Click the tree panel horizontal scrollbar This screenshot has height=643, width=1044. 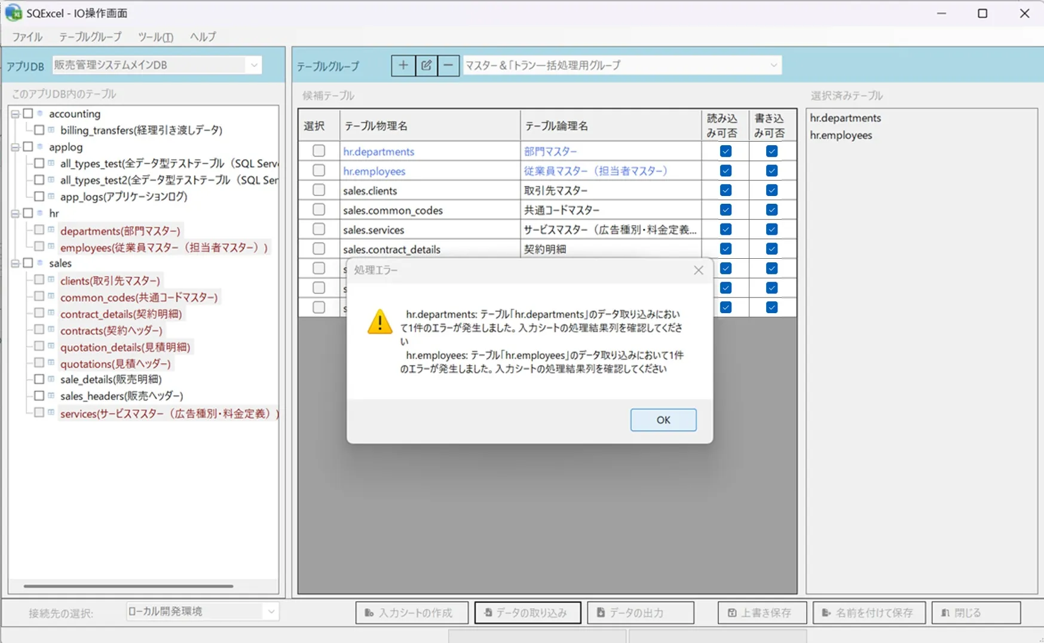pos(128,586)
